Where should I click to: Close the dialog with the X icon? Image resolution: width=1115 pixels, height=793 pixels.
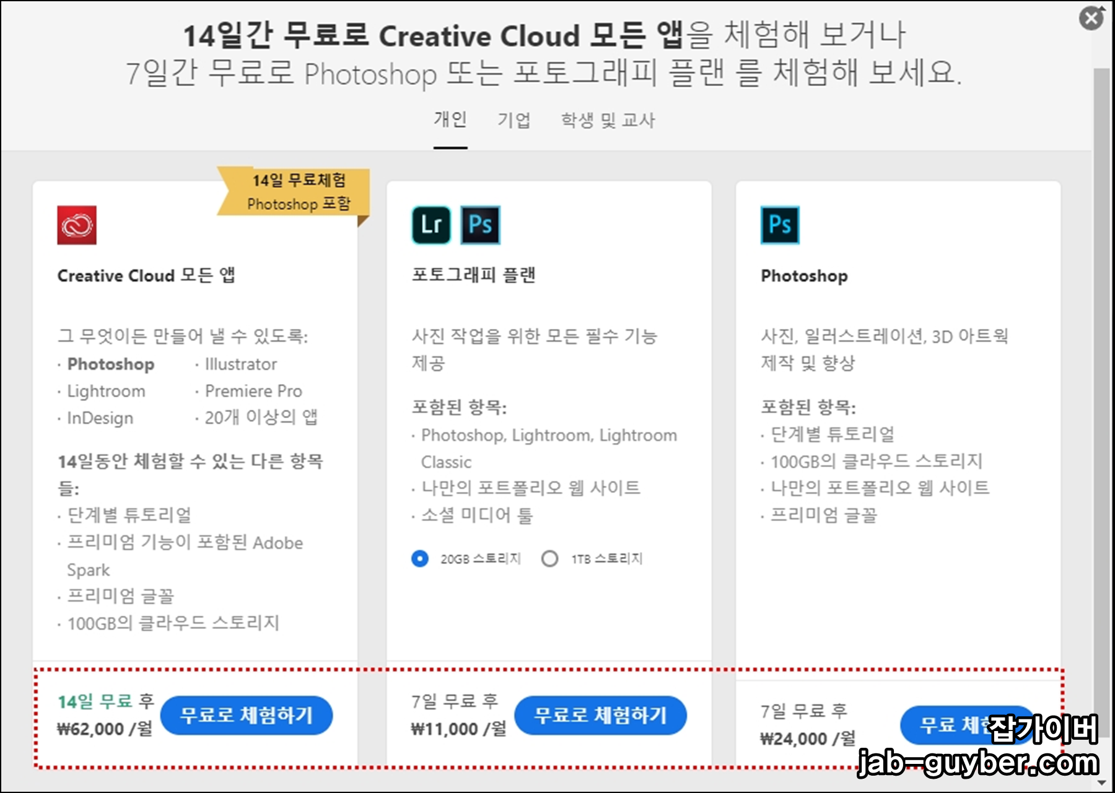1091,18
